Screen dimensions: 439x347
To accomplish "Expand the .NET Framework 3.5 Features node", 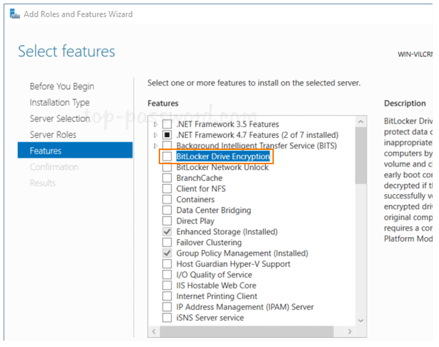I will (156, 124).
